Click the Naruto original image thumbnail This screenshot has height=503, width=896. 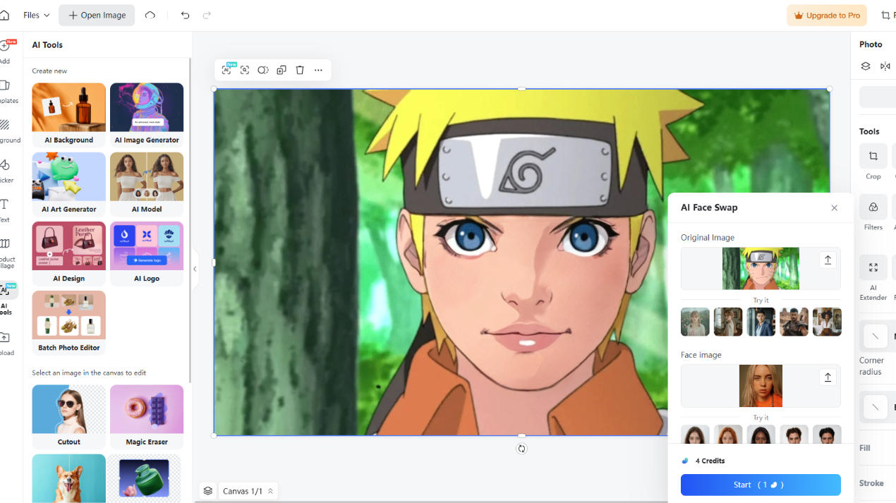pyautogui.click(x=761, y=268)
